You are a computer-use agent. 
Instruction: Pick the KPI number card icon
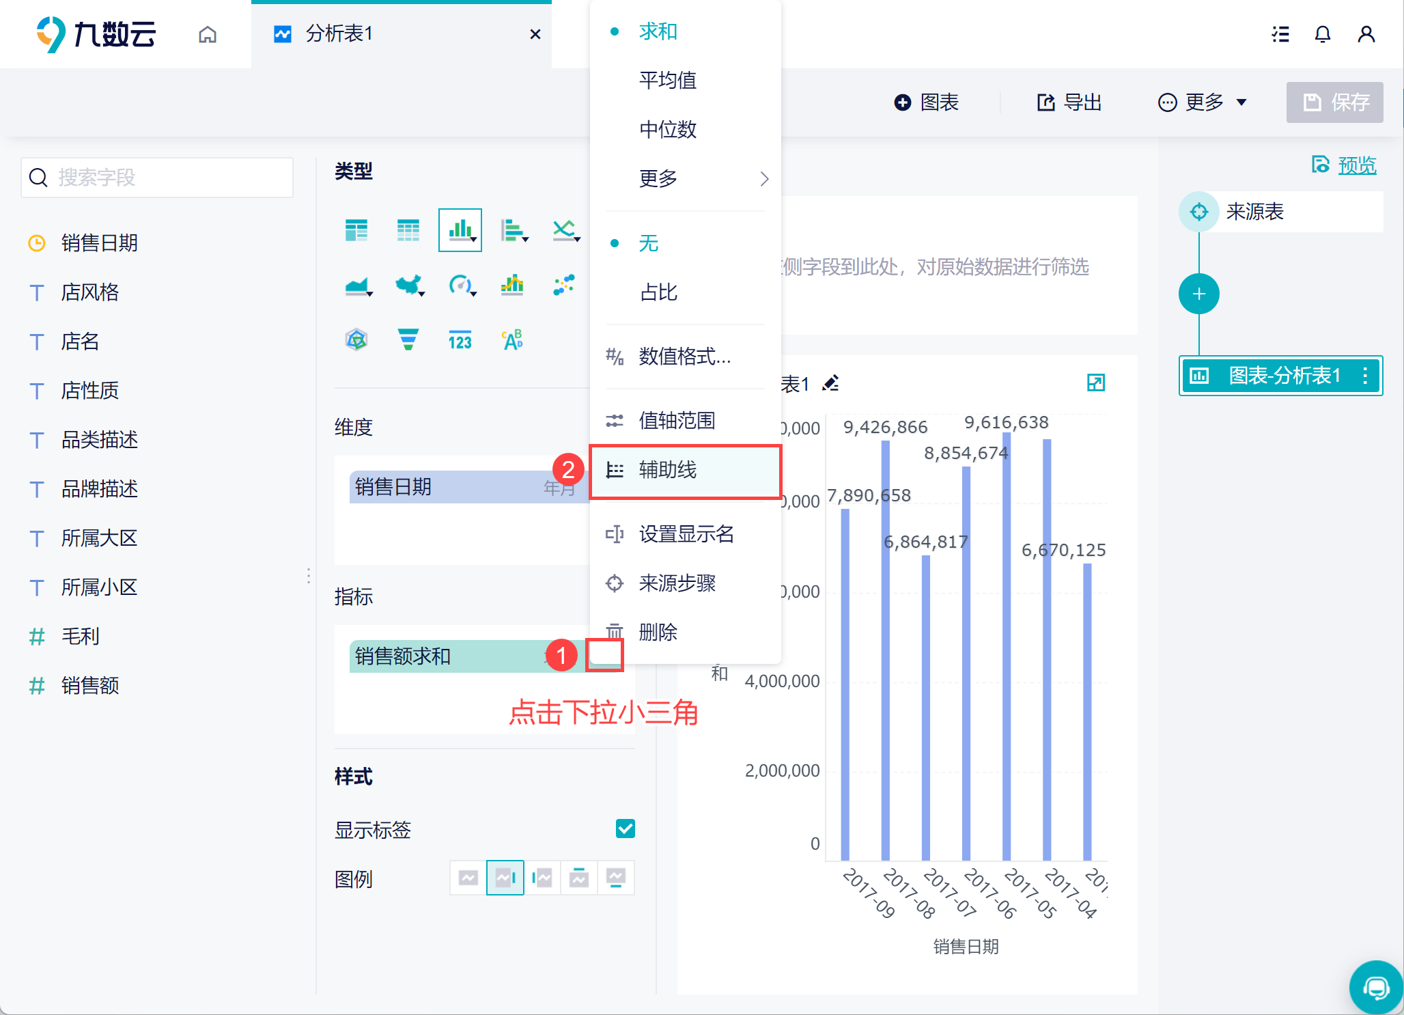[x=460, y=339]
